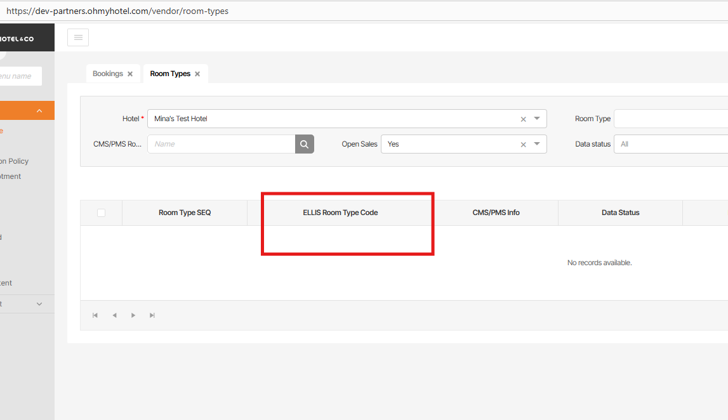The height and width of the screenshot is (420, 728).
Task: Expand the Open Sales dropdown arrow
Action: point(537,144)
